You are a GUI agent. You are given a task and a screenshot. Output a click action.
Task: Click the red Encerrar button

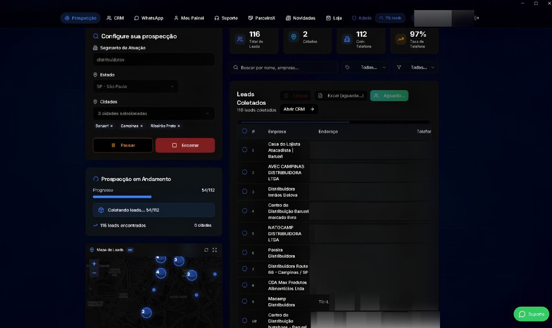pyautogui.click(x=185, y=145)
